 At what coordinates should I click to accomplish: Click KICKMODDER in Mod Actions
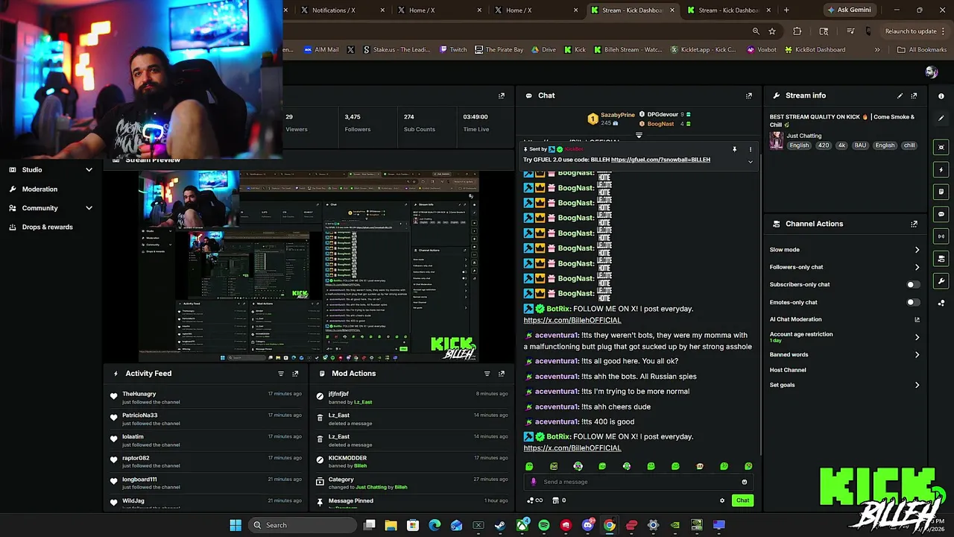tap(347, 458)
